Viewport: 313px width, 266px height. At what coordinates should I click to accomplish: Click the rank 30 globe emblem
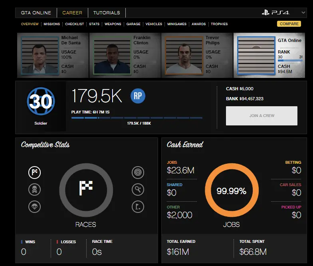41,102
